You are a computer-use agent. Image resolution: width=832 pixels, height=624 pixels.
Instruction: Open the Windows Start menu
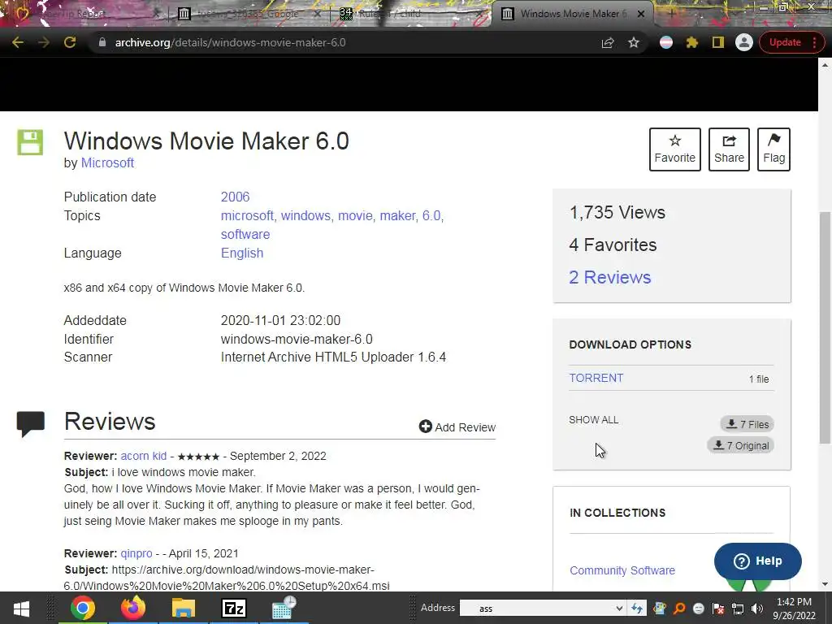21,608
